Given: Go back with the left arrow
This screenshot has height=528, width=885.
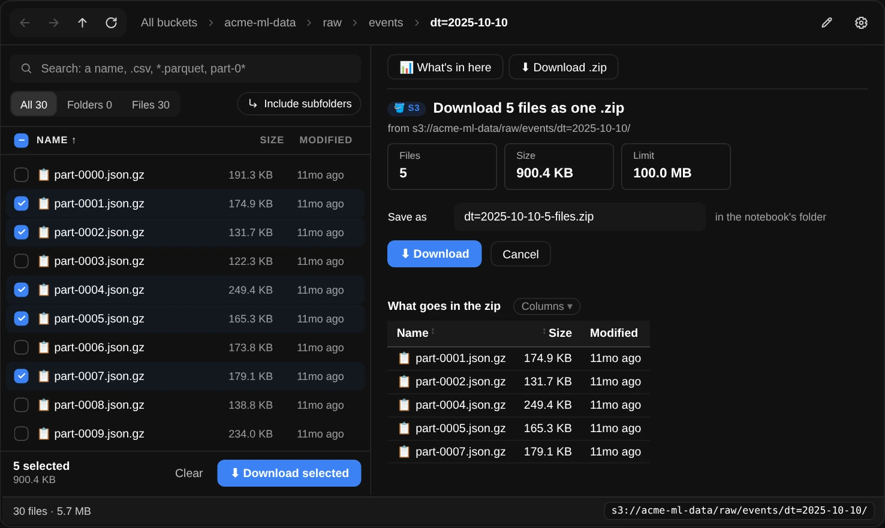Looking at the screenshot, I should pos(25,23).
